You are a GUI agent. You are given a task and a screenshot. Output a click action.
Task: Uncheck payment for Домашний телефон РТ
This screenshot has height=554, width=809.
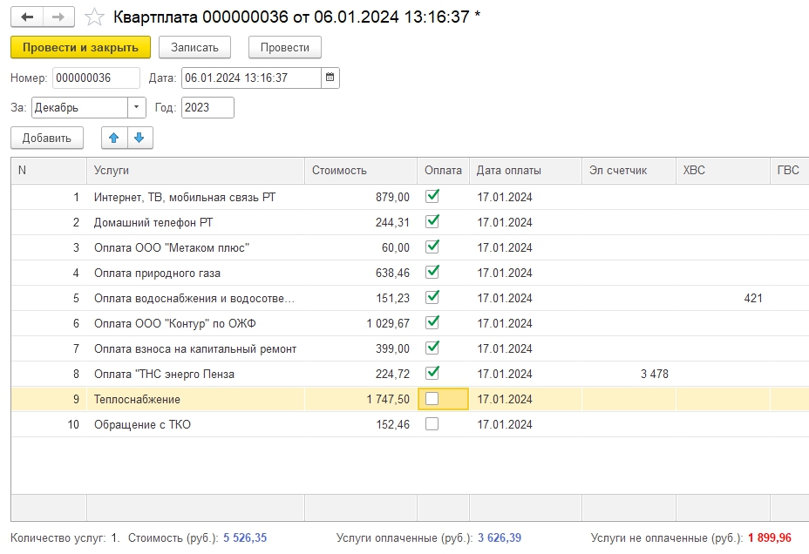[x=432, y=222]
